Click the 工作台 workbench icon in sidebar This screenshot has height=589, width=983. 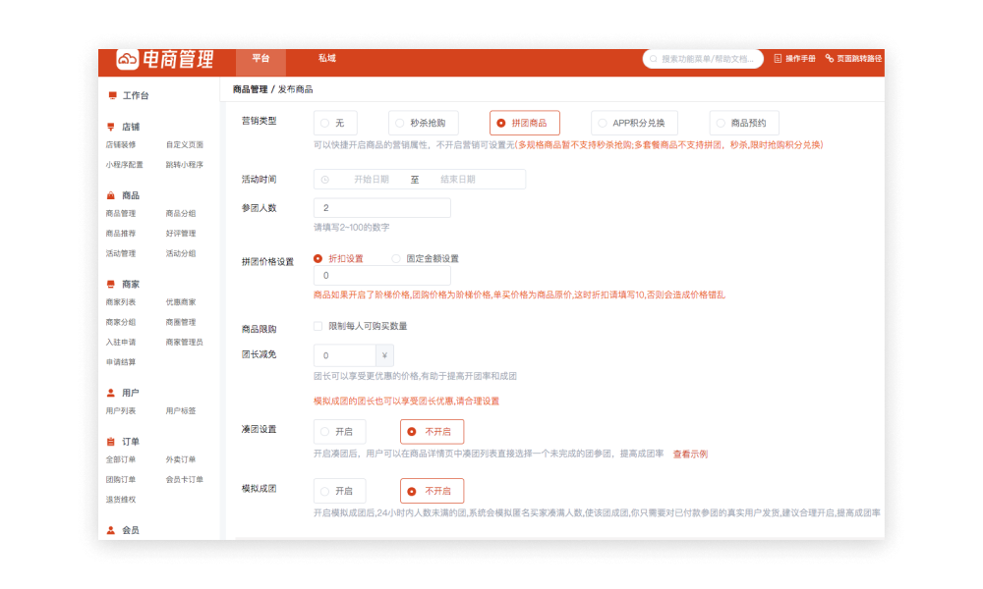click(111, 95)
